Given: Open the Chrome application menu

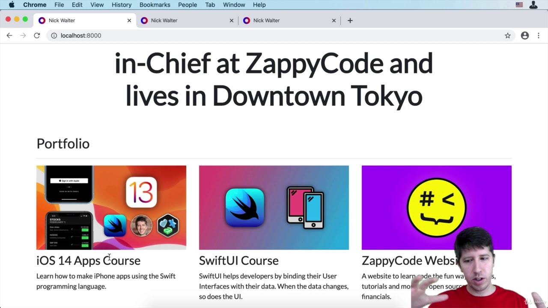Looking at the screenshot, I should point(35,5).
